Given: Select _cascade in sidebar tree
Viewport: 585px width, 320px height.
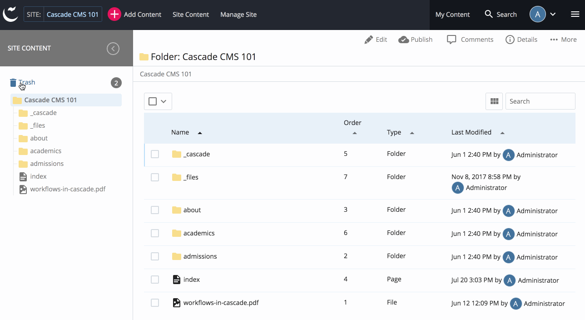Looking at the screenshot, I should [44, 113].
